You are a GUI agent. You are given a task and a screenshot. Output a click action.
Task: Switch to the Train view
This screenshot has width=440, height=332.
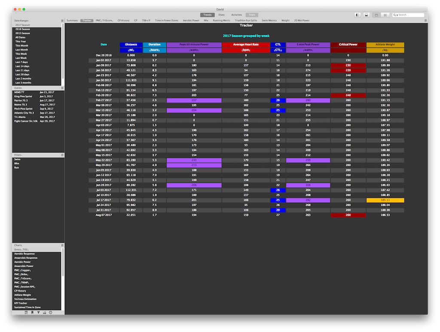pos(252,15)
